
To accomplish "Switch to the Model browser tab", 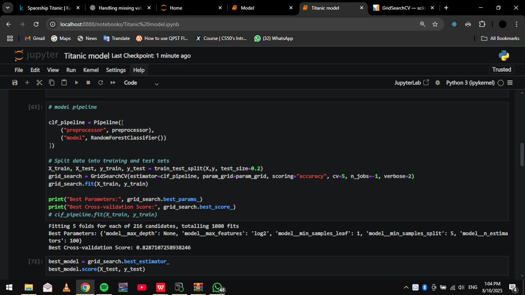I will click(262, 8).
